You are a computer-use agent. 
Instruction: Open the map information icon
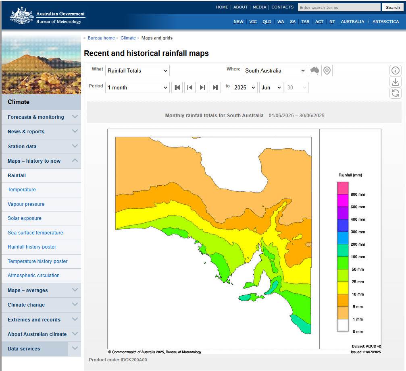coord(396,70)
